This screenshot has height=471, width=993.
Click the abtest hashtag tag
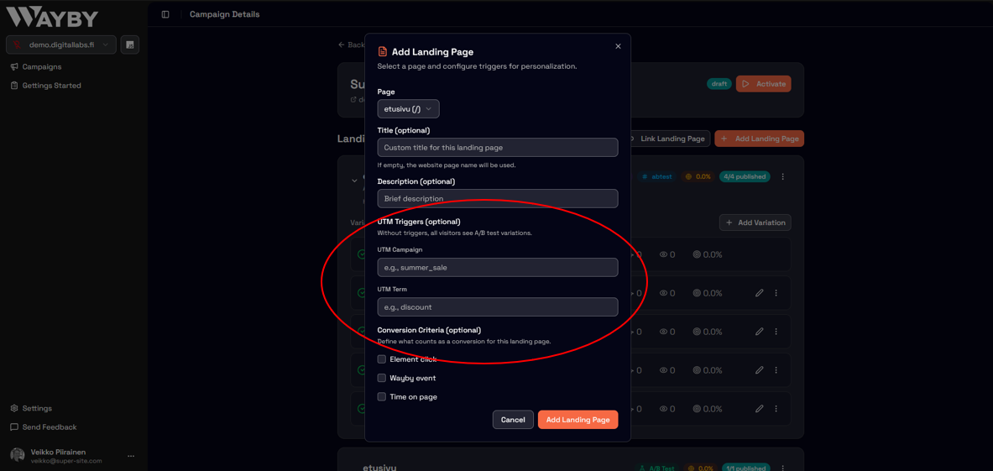pos(656,176)
